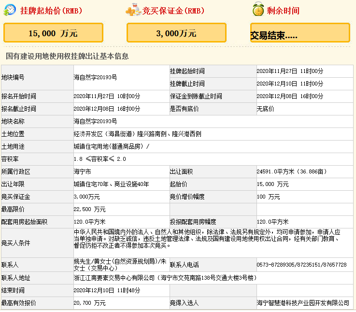Click the 最高有效报价 label cell
Viewport: 356px width, 312px height.
pyautogui.click(x=37, y=303)
